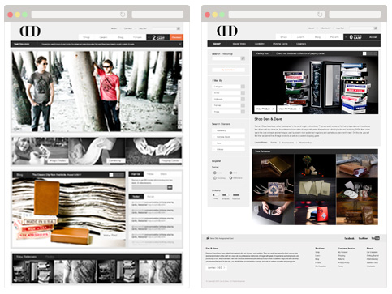Viewport: 392px width, 294px height.
Task: Click the View Product button on Variety Box banner
Action: [265, 109]
